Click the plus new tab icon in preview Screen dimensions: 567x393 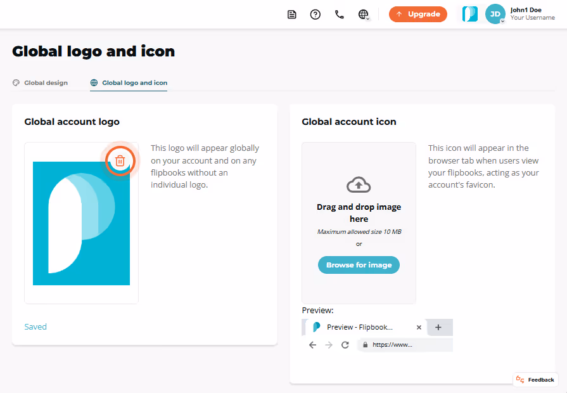[x=438, y=327]
